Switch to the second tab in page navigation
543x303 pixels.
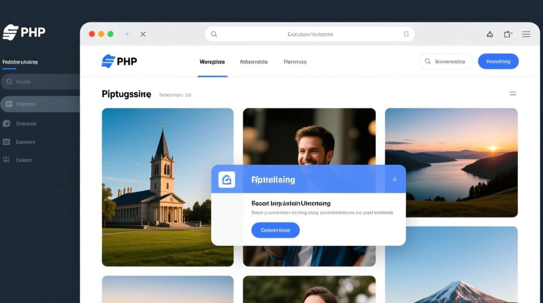[254, 62]
